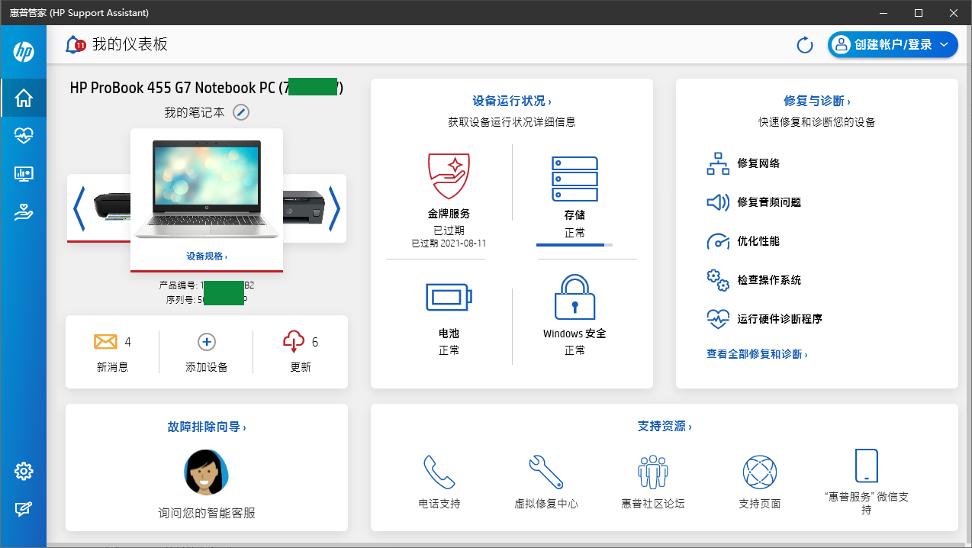Open 支持页面 globe icon
Image resolution: width=972 pixels, height=548 pixels.
[x=760, y=472]
